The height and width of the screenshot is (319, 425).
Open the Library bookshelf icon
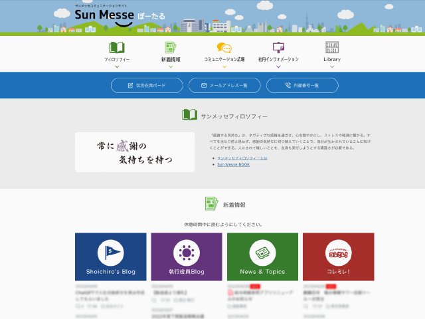point(332,47)
